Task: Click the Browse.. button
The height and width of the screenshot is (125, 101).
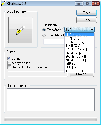Action: click(x=82, y=75)
